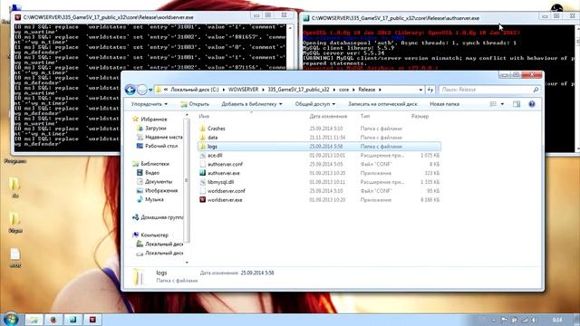This screenshot has height=326, width=580.
Task: Select the data folder icon
Action: (x=202, y=137)
